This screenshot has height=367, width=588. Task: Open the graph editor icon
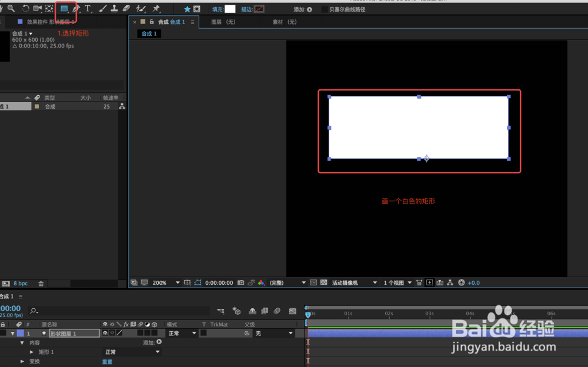[292, 311]
